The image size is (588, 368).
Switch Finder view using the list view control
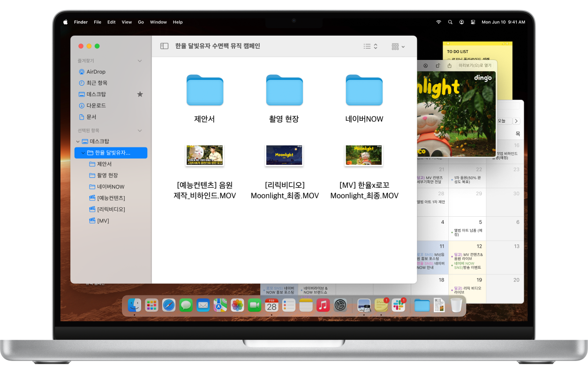pos(370,46)
